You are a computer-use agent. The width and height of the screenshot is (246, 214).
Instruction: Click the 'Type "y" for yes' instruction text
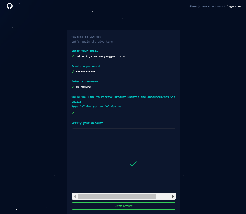point(96,107)
